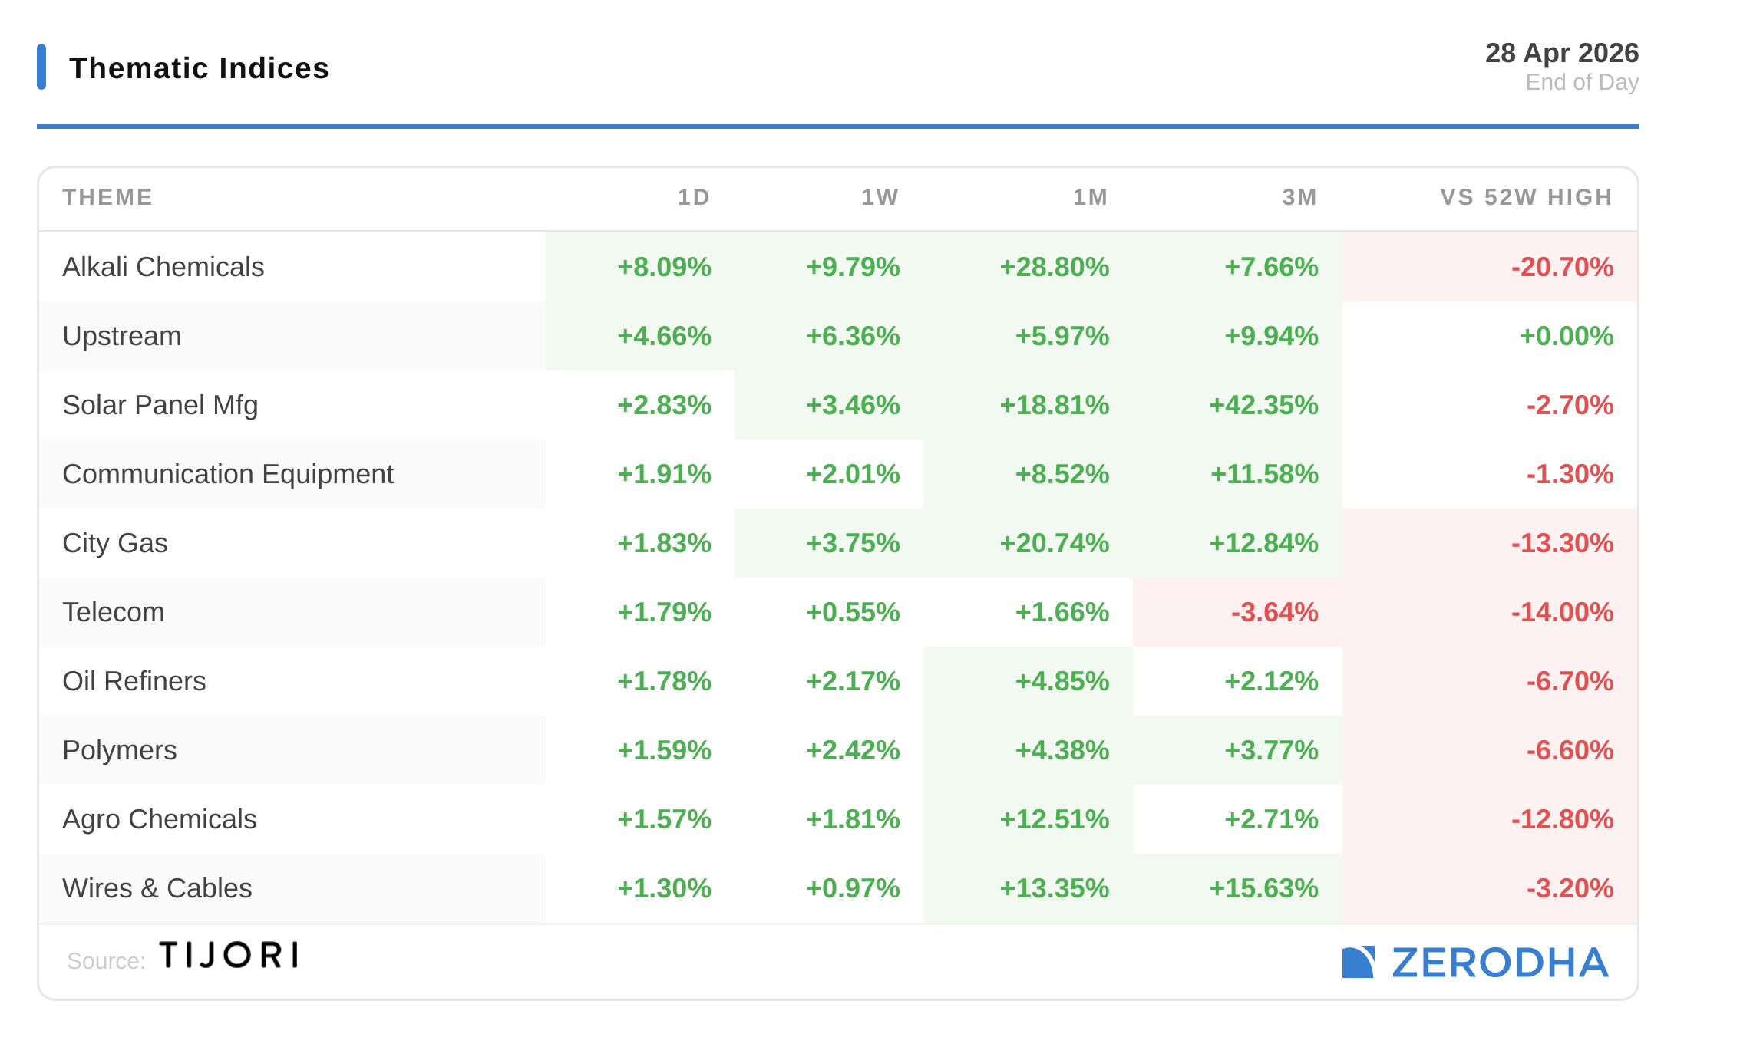Click Oil Refiners' +4.85% 1M value
This screenshot has width=1750, height=1047.
1062,681
